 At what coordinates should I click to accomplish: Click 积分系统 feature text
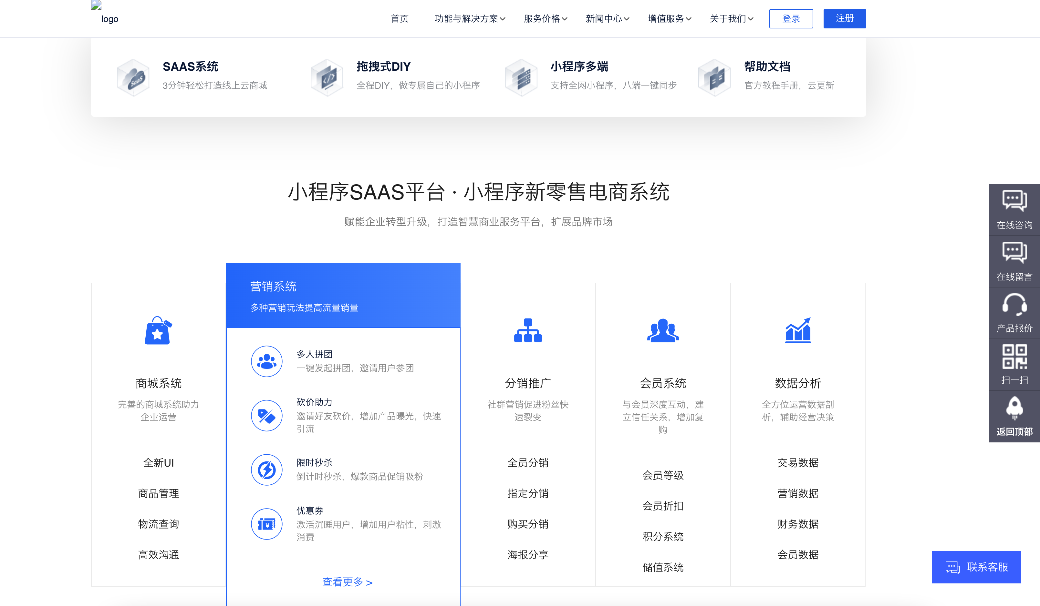pyautogui.click(x=663, y=536)
